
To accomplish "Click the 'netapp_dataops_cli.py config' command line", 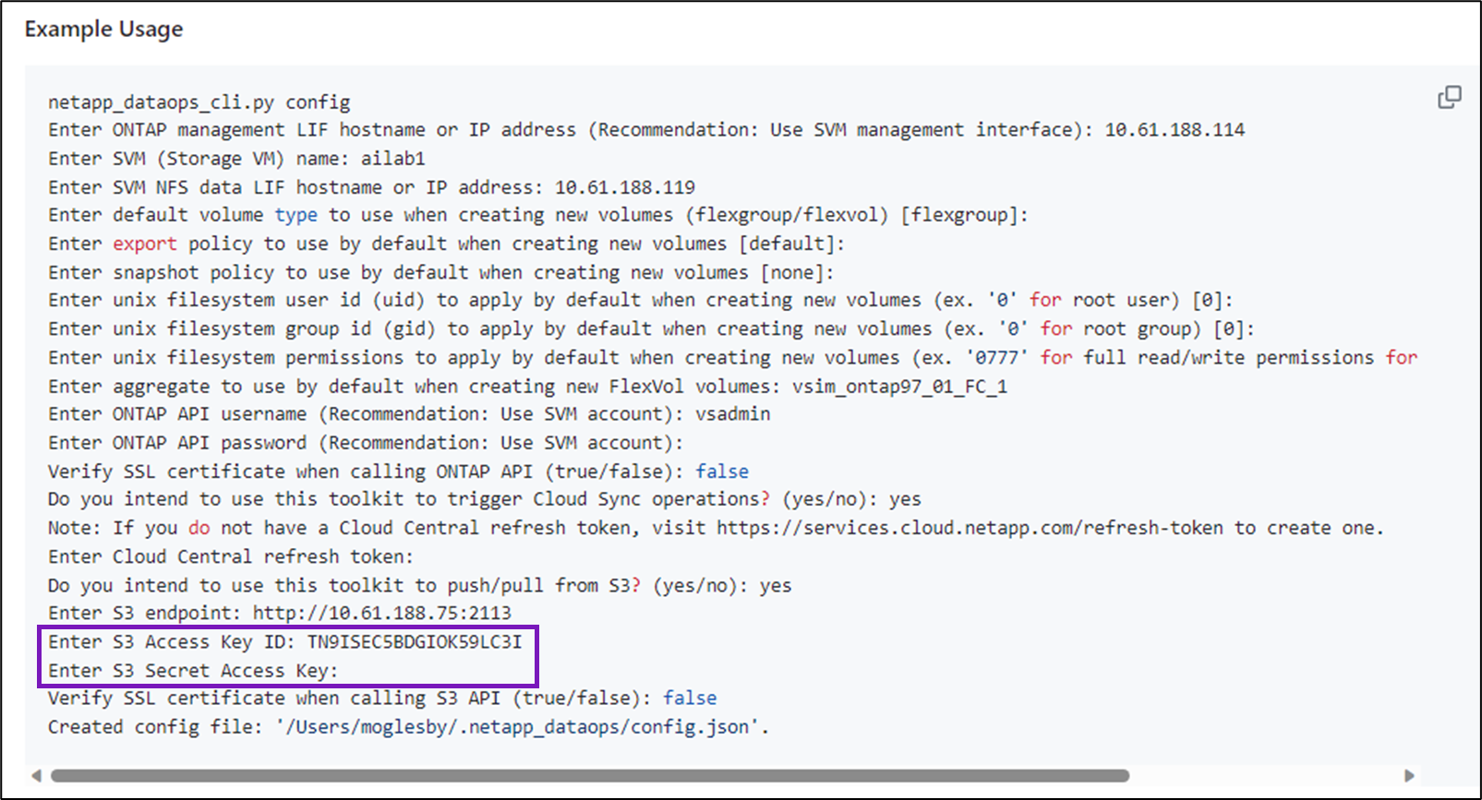I will [199, 102].
